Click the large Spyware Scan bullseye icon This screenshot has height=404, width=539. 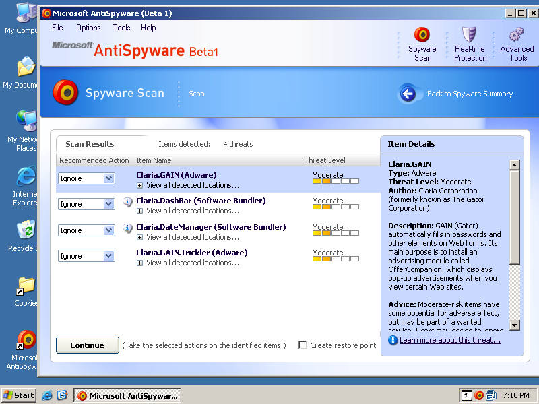point(65,92)
